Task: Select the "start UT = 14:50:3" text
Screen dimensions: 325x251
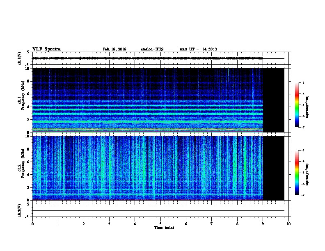Action: coord(198,49)
